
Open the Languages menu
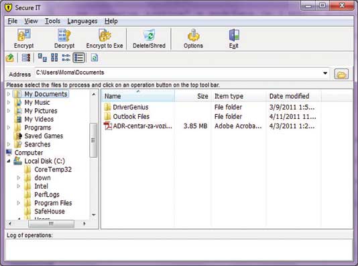(82, 21)
